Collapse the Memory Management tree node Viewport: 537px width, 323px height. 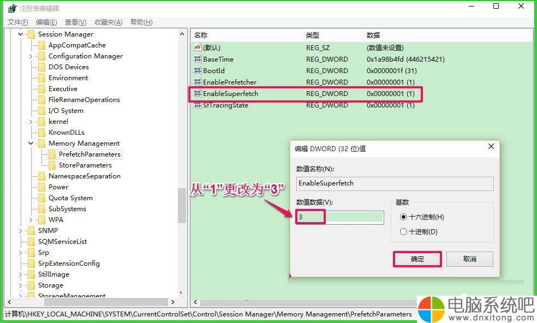pos(31,143)
